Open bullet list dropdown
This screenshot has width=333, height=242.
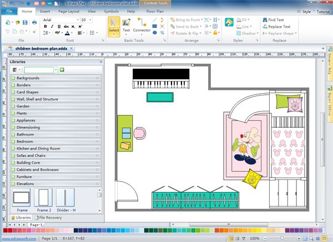click(x=97, y=33)
